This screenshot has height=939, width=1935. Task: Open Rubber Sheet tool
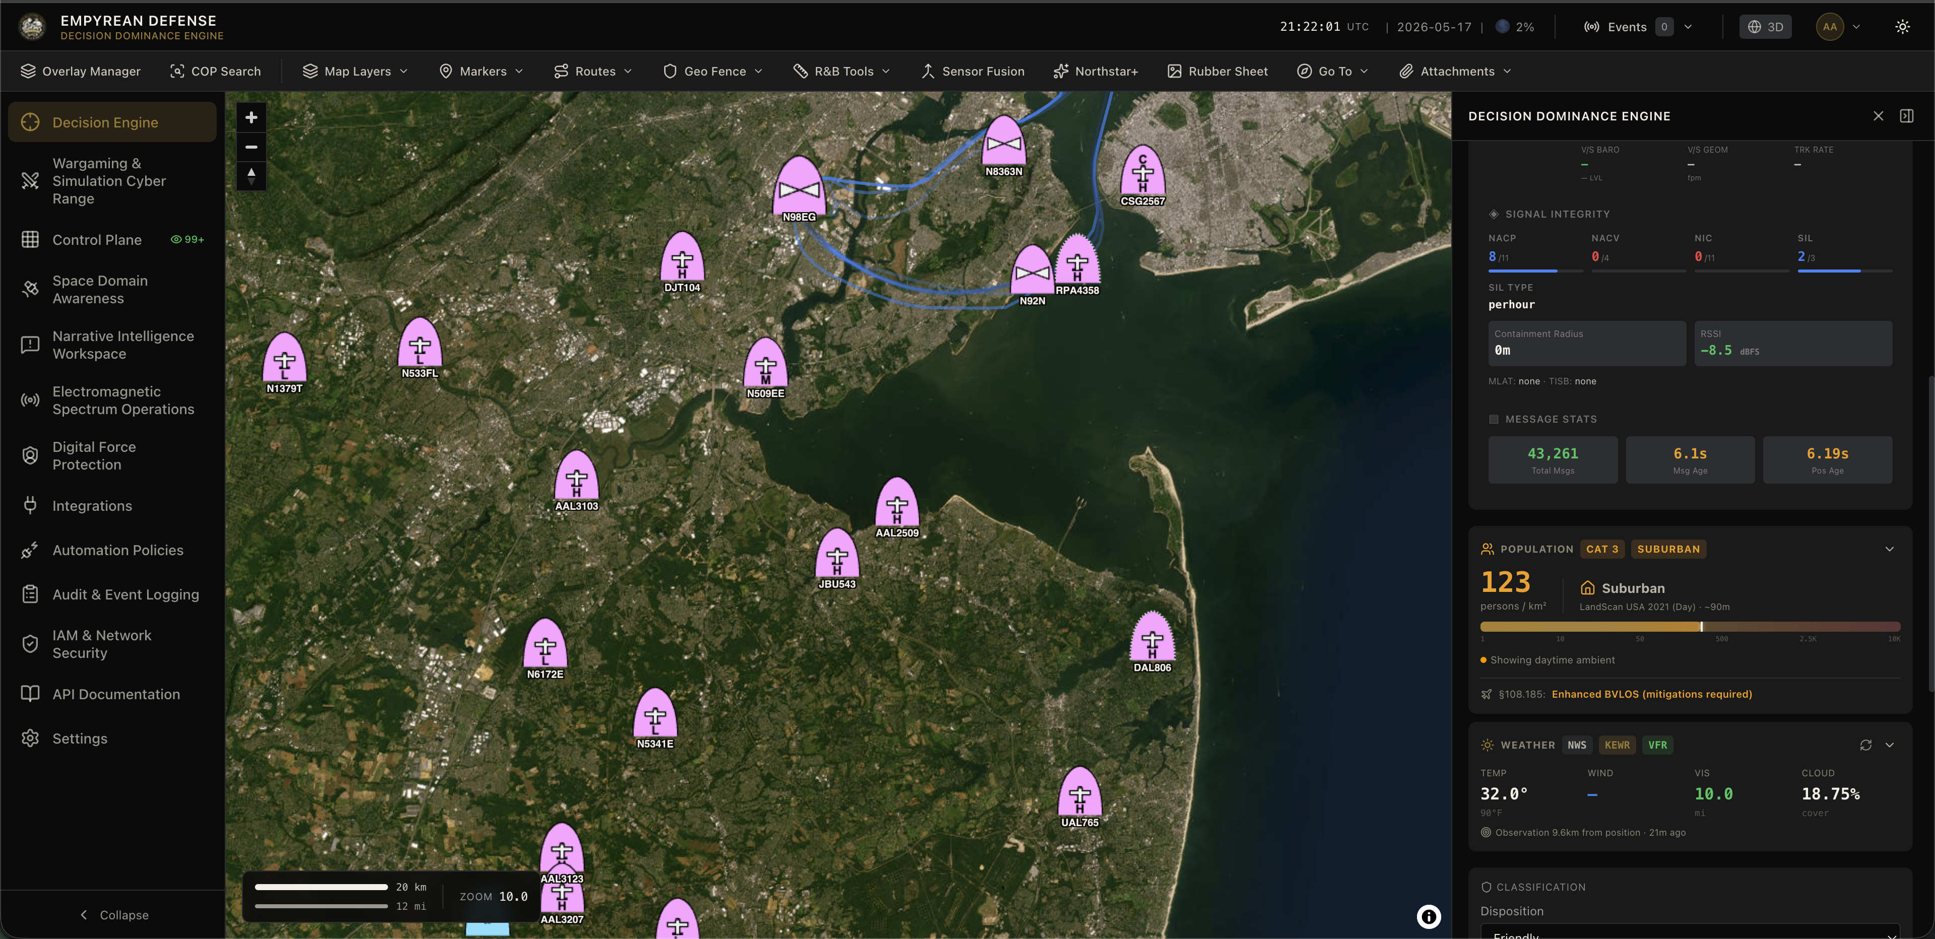point(1217,72)
